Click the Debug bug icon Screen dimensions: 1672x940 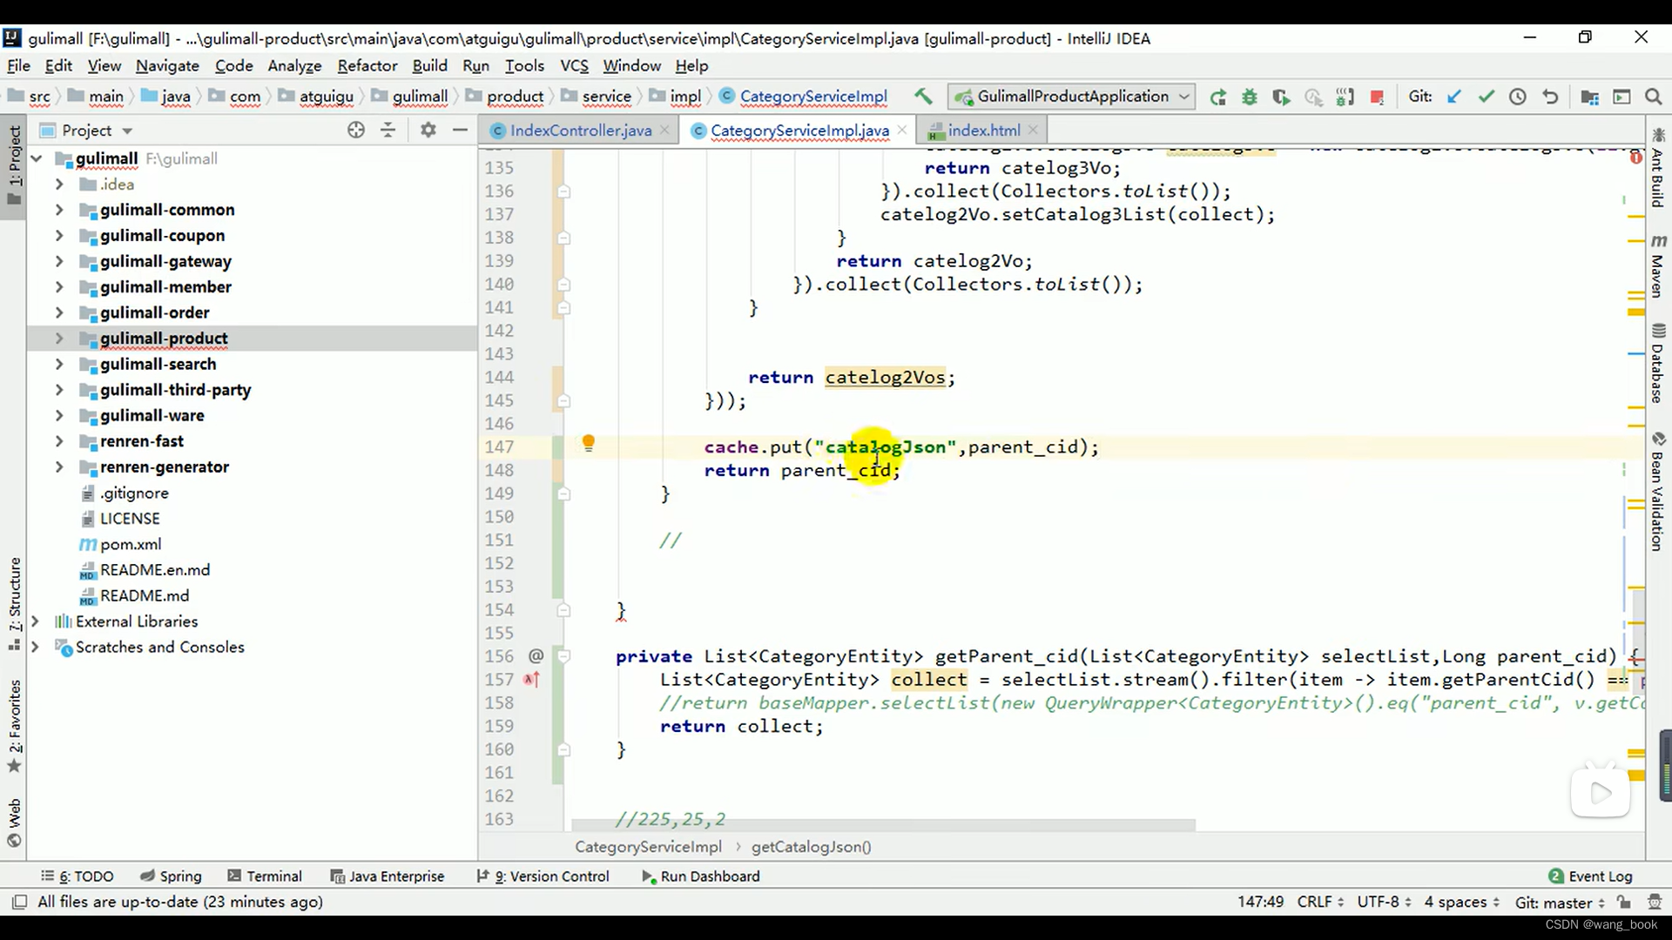[x=1250, y=97]
